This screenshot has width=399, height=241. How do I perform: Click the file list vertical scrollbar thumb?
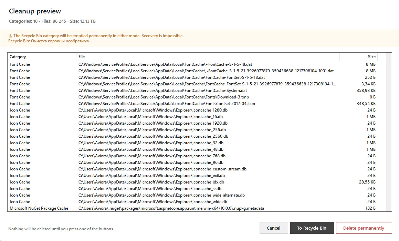coord(389,61)
